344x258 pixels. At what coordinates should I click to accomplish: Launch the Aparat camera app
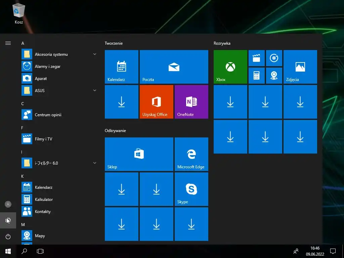coord(59,79)
